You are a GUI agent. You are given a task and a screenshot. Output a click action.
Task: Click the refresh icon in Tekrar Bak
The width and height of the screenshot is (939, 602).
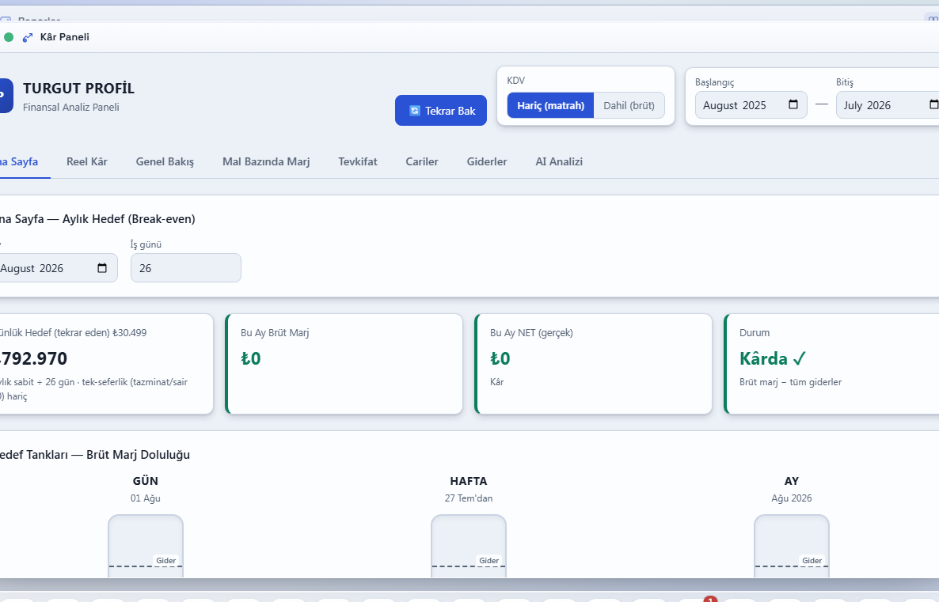pyautogui.click(x=414, y=111)
